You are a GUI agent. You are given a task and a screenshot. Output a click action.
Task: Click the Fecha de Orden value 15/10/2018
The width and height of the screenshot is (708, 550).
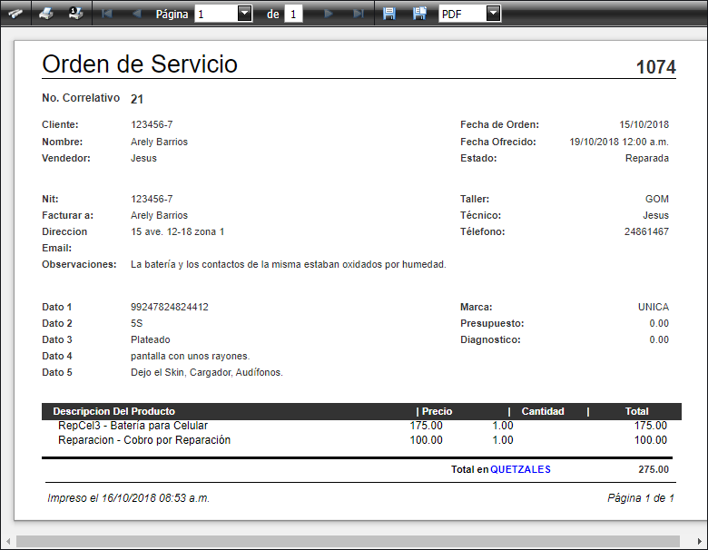click(644, 124)
